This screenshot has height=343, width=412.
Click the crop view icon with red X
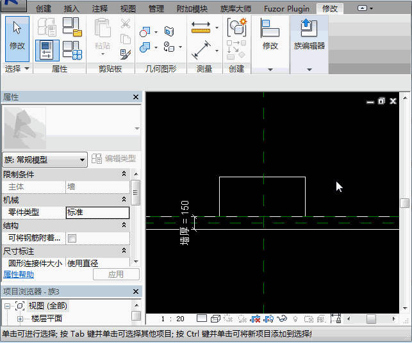click(255, 319)
